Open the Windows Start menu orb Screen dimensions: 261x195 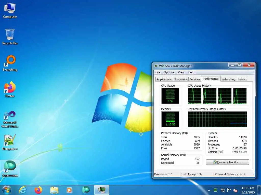(7, 190)
